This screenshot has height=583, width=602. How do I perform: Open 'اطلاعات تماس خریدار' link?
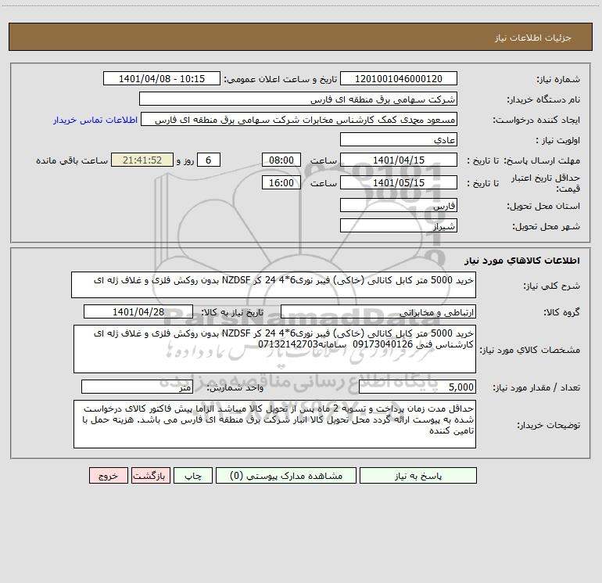point(95,120)
